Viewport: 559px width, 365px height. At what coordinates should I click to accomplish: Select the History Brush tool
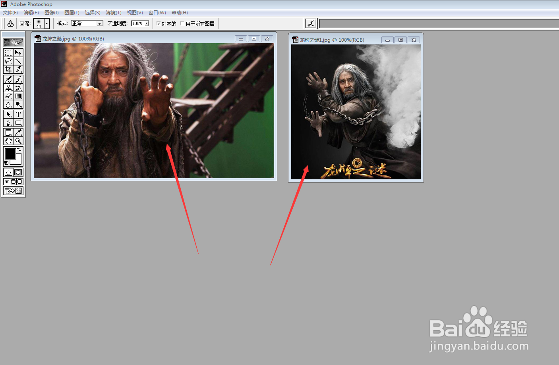(x=18, y=88)
